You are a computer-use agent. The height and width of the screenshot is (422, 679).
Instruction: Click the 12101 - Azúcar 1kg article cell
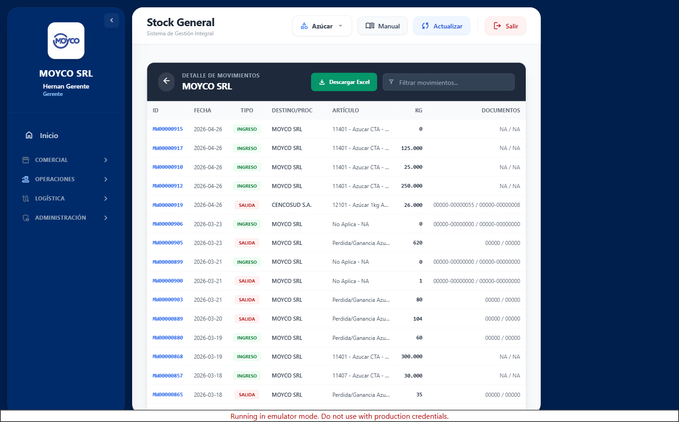pos(361,205)
